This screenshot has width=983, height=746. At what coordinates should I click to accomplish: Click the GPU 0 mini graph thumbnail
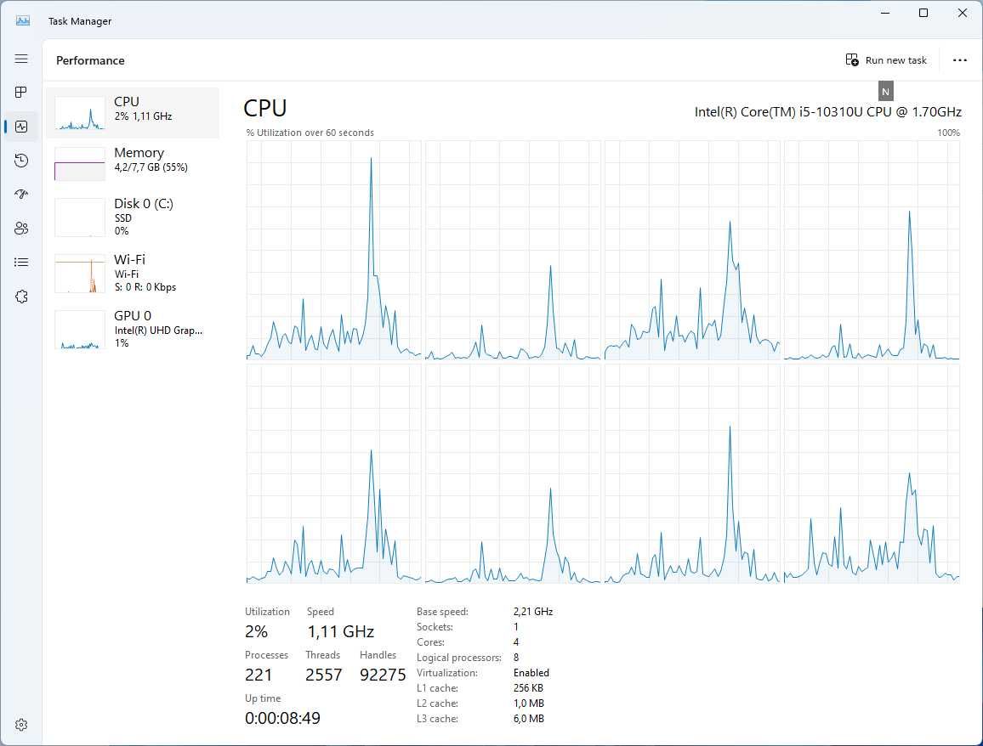[80, 331]
